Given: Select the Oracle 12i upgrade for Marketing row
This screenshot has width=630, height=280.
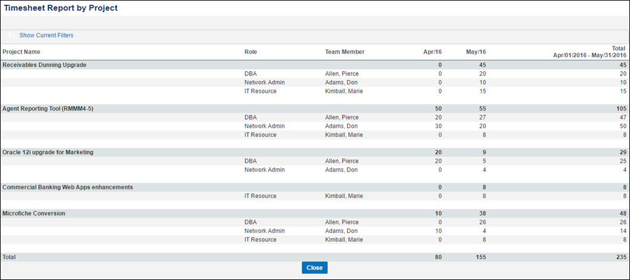Looking at the screenshot, I should click(x=314, y=153).
